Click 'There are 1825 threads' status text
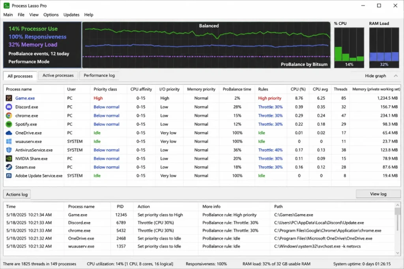This screenshot has width=404, height=269. (x=39, y=264)
